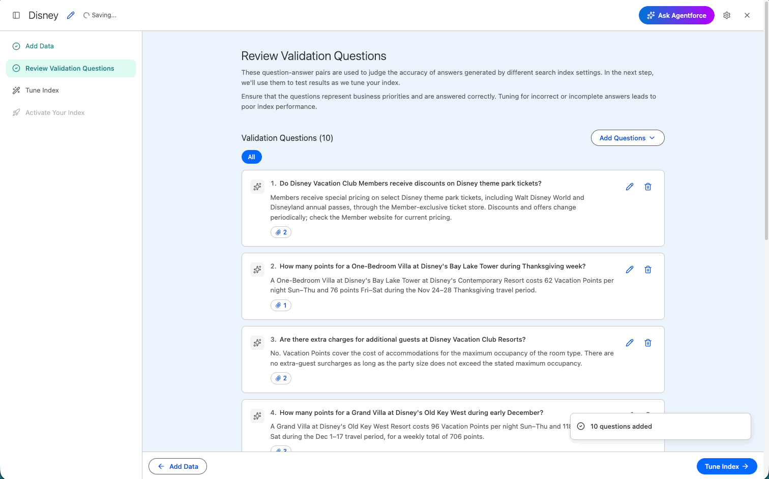Open attachments badge 2 on question 1
The width and height of the screenshot is (769, 479).
pos(281,232)
